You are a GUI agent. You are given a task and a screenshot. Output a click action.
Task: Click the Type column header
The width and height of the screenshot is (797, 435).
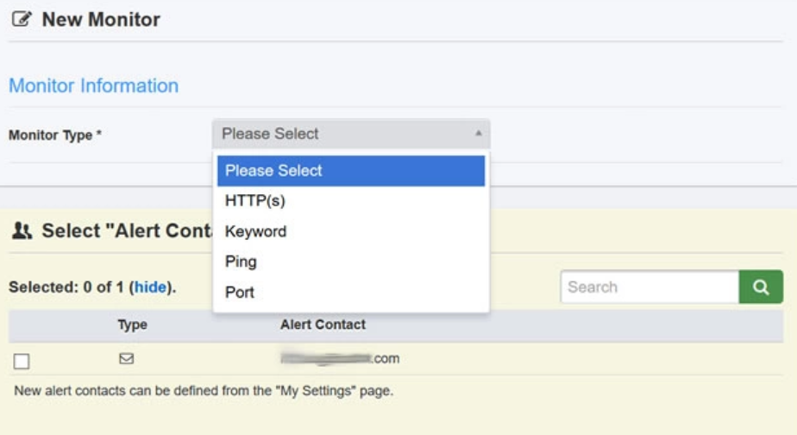tap(132, 325)
